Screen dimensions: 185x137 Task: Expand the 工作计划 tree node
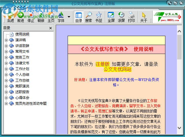pos(6,69)
